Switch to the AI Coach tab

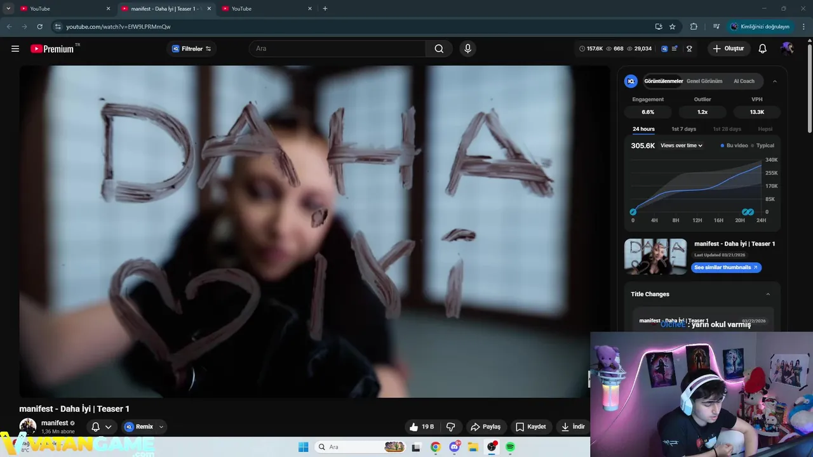(744, 81)
